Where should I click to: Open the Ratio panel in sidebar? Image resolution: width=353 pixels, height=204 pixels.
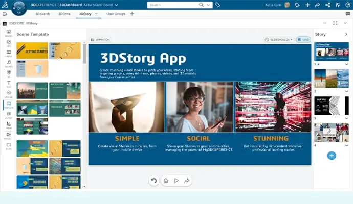tap(9, 146)
